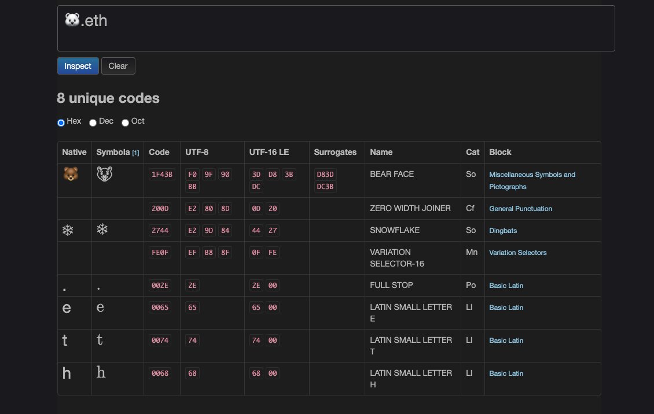
Task: Click the Symbola snowflake glyph
Action: [102, 229]
